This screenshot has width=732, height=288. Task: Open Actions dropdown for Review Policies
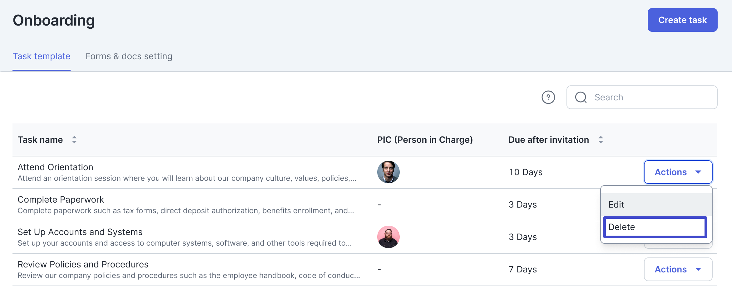[678, 269]
